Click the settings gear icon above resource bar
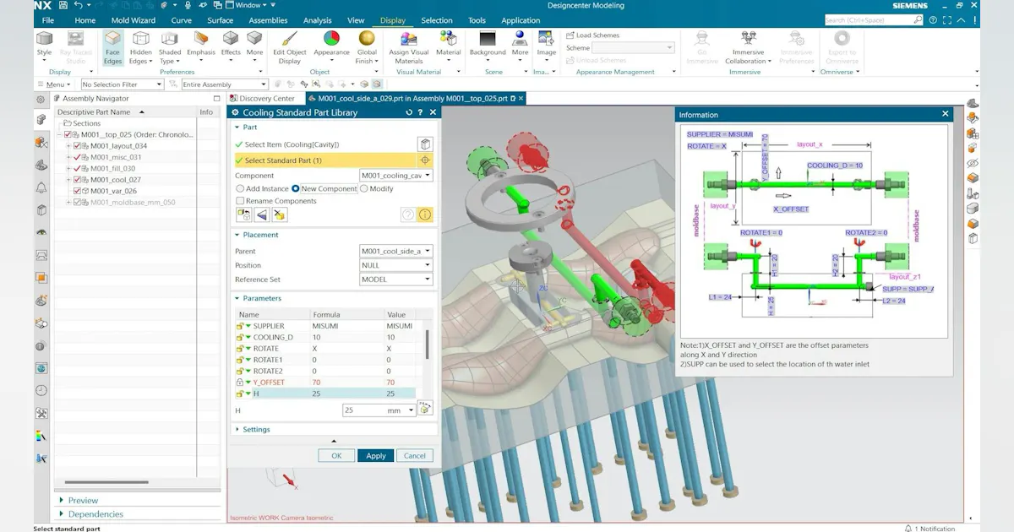 coord(40,100)
